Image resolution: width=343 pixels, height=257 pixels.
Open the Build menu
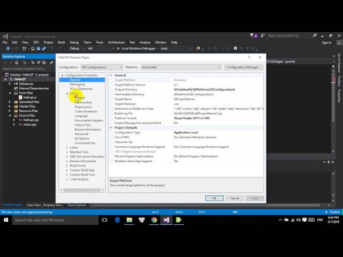coord(61,42)
